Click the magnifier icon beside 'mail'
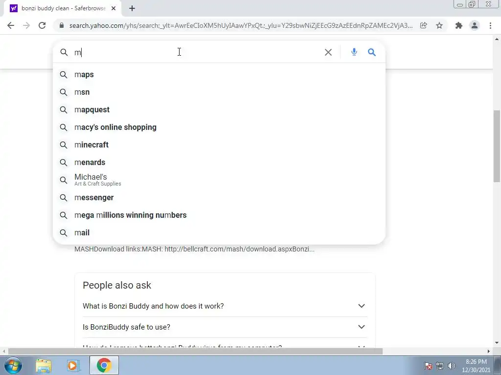 click(x=64, y=233)
